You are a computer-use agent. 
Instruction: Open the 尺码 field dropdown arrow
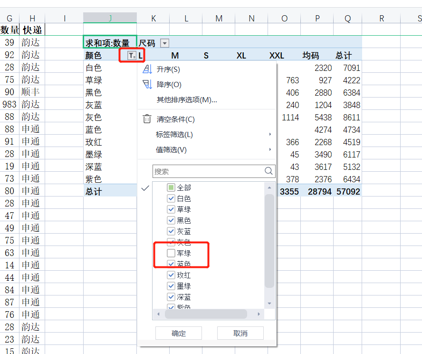click(165, 43)
